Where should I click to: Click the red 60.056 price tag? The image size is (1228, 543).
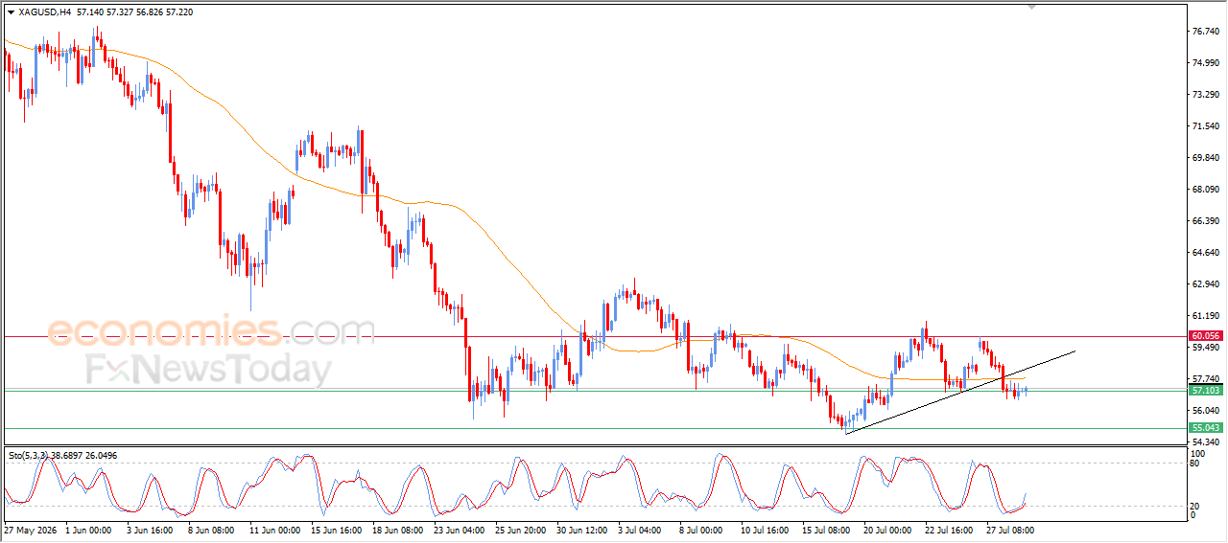tap(1206, 336)
